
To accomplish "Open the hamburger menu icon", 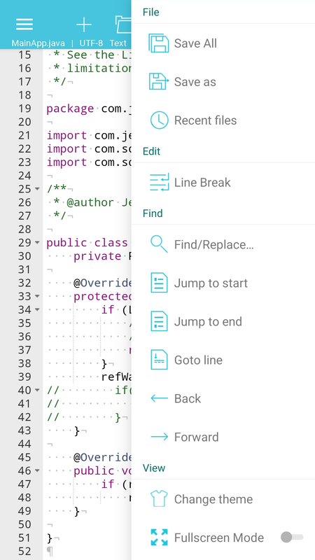I will tap(24, 24).
